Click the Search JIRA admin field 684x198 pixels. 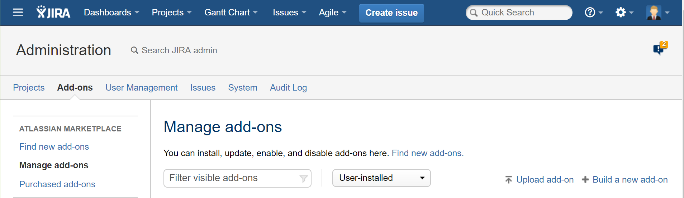(x=179, y=50)
